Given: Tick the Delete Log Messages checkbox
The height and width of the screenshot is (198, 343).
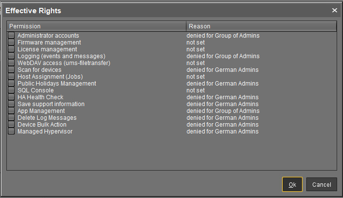Looking at the screenshot, I should coord(11,118).
